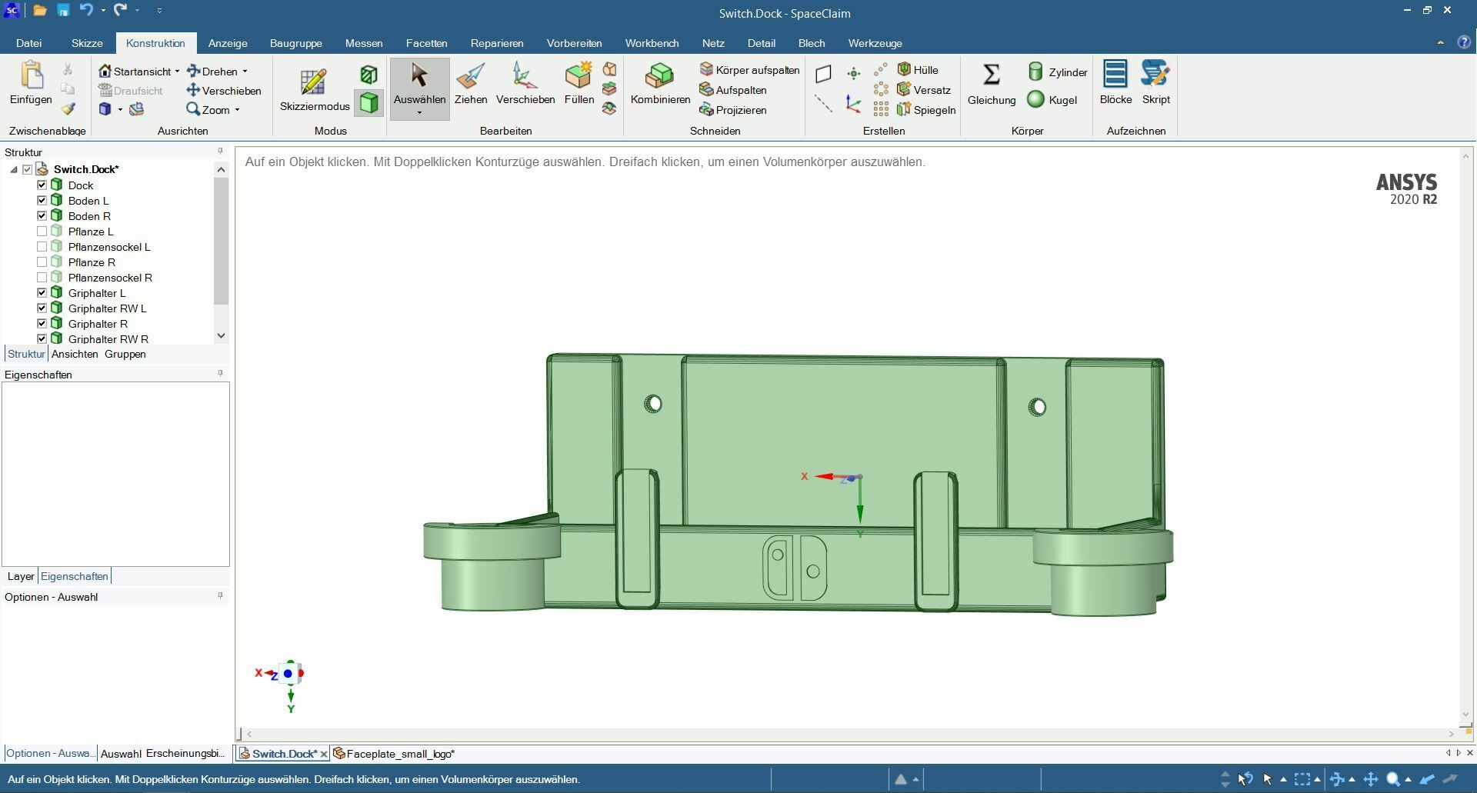Activate the Verschieben move tool in Bearbeiten
1477x793 pixels.
(525, 84)
